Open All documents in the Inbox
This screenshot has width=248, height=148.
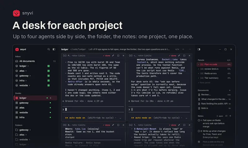35,61
